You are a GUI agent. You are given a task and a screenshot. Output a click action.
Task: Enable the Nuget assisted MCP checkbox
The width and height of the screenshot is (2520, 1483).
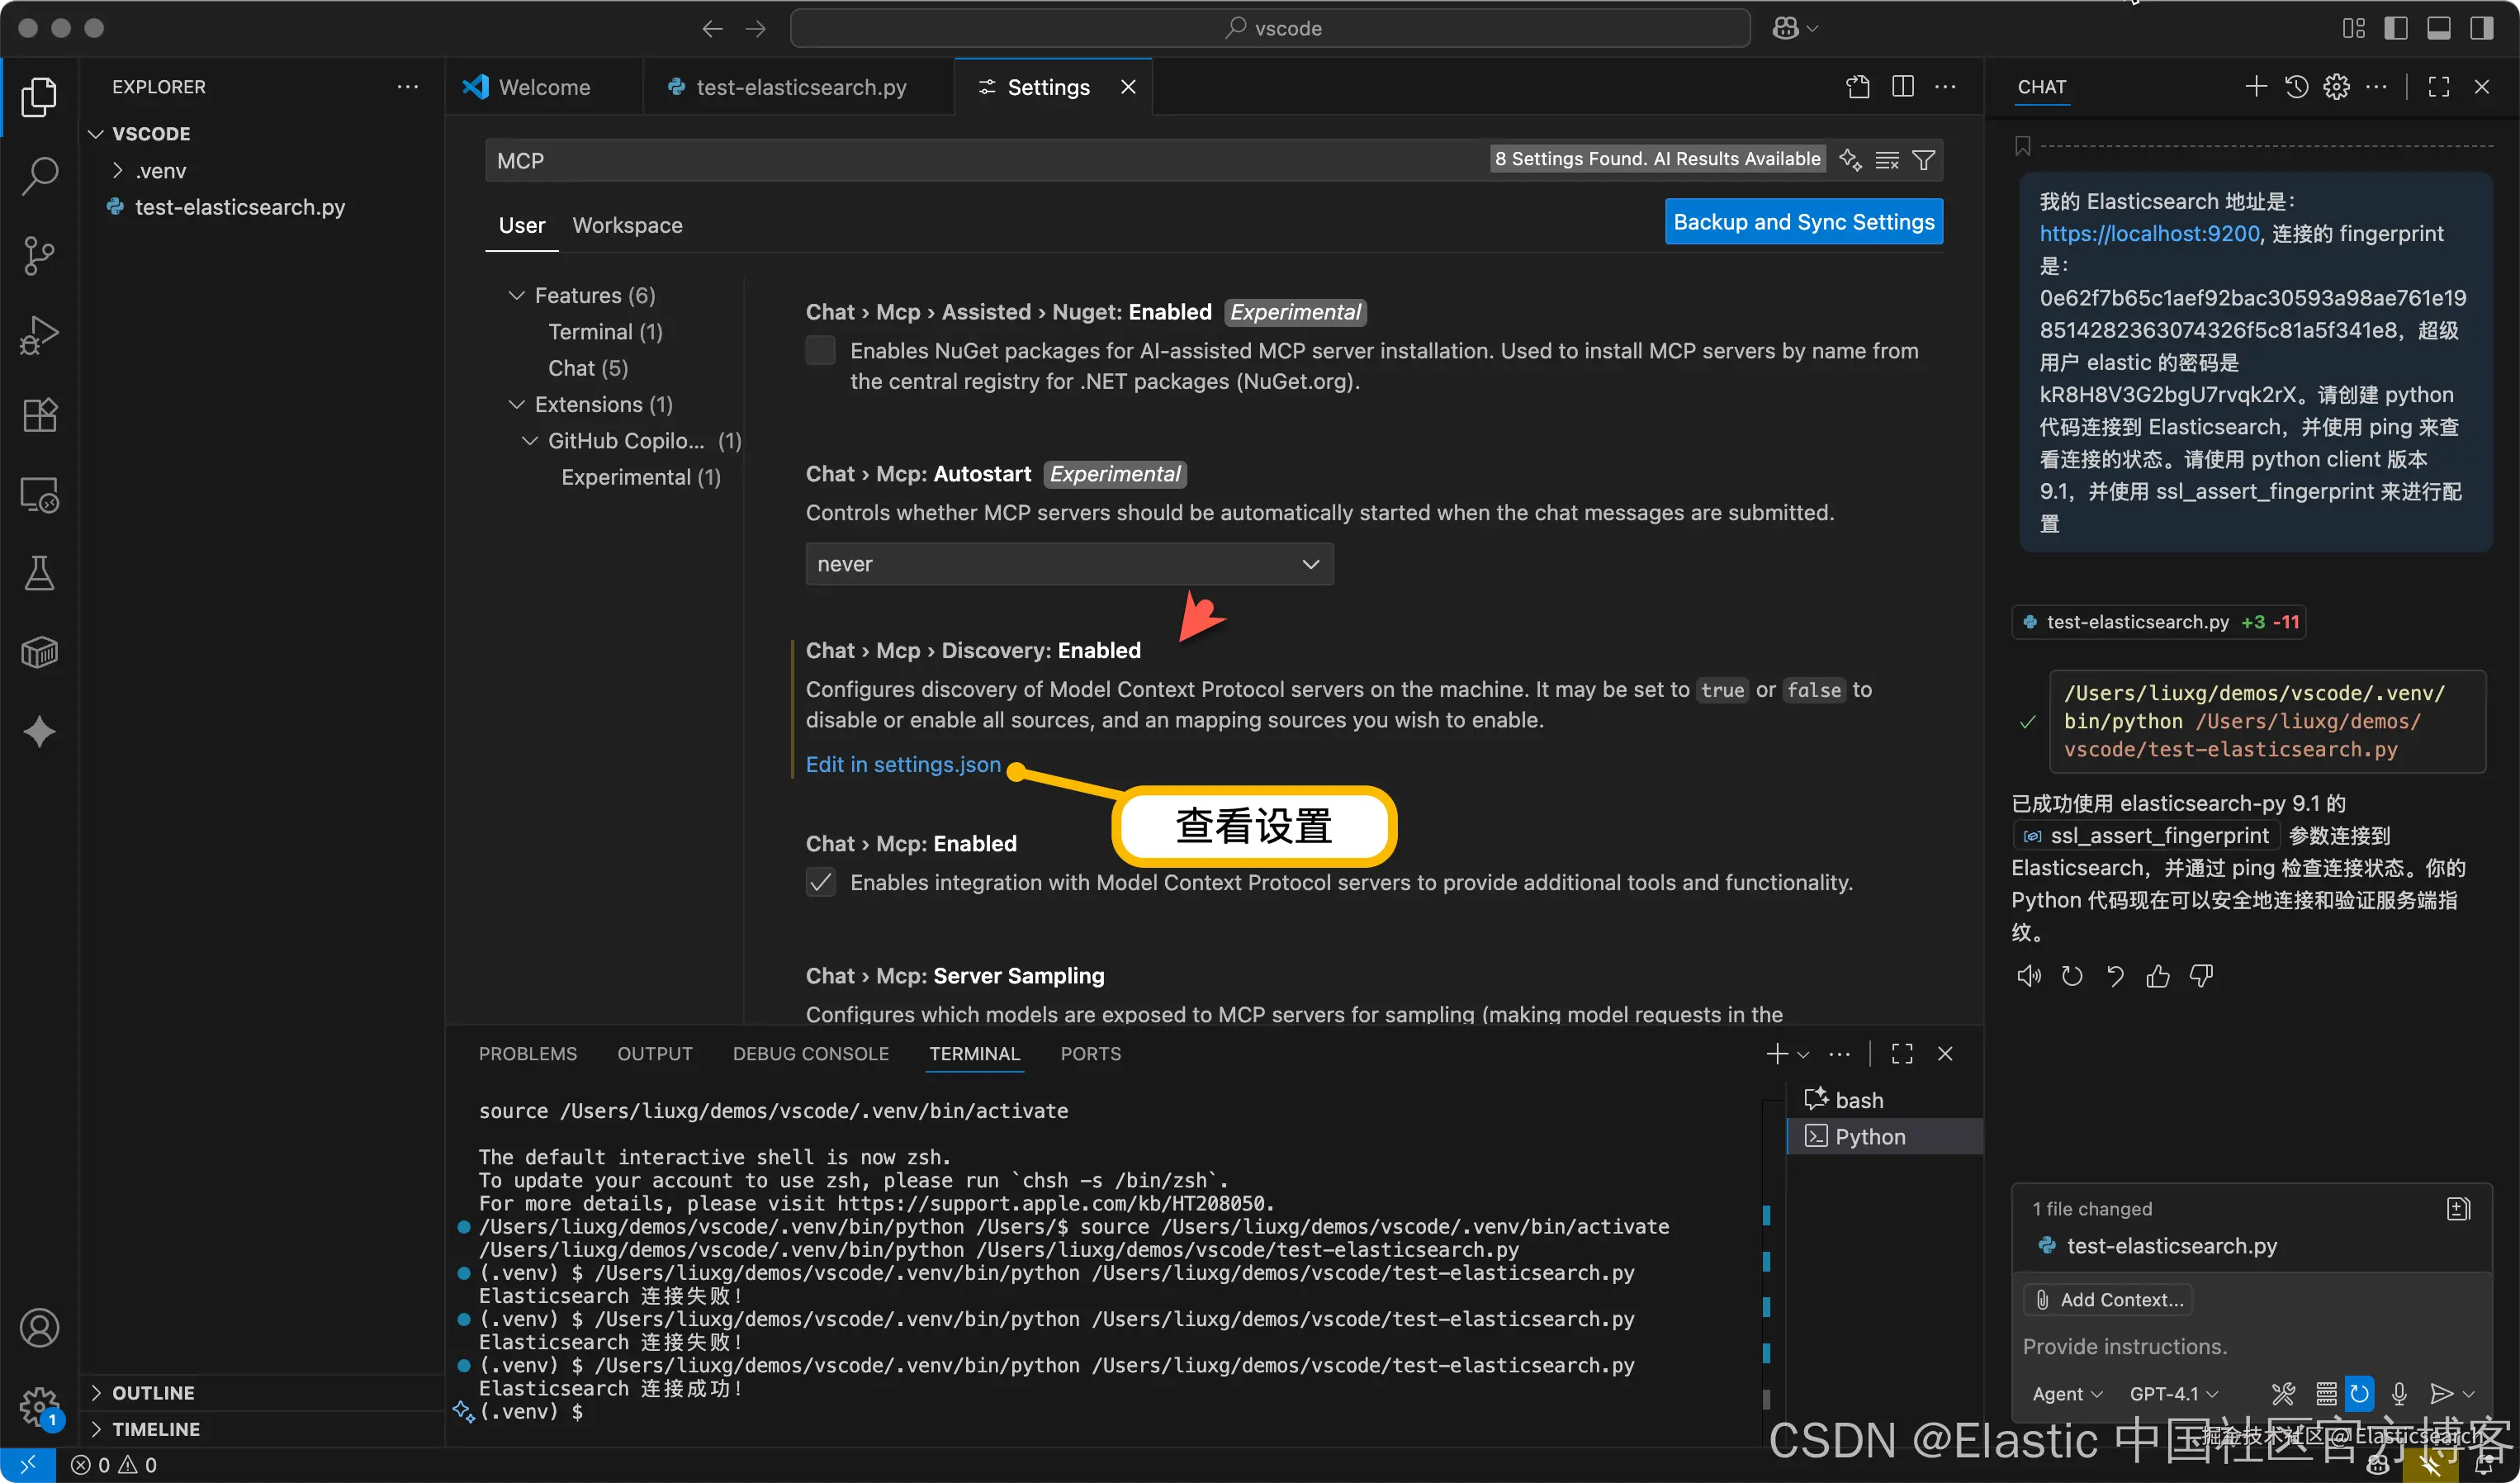tap(820, 350)
